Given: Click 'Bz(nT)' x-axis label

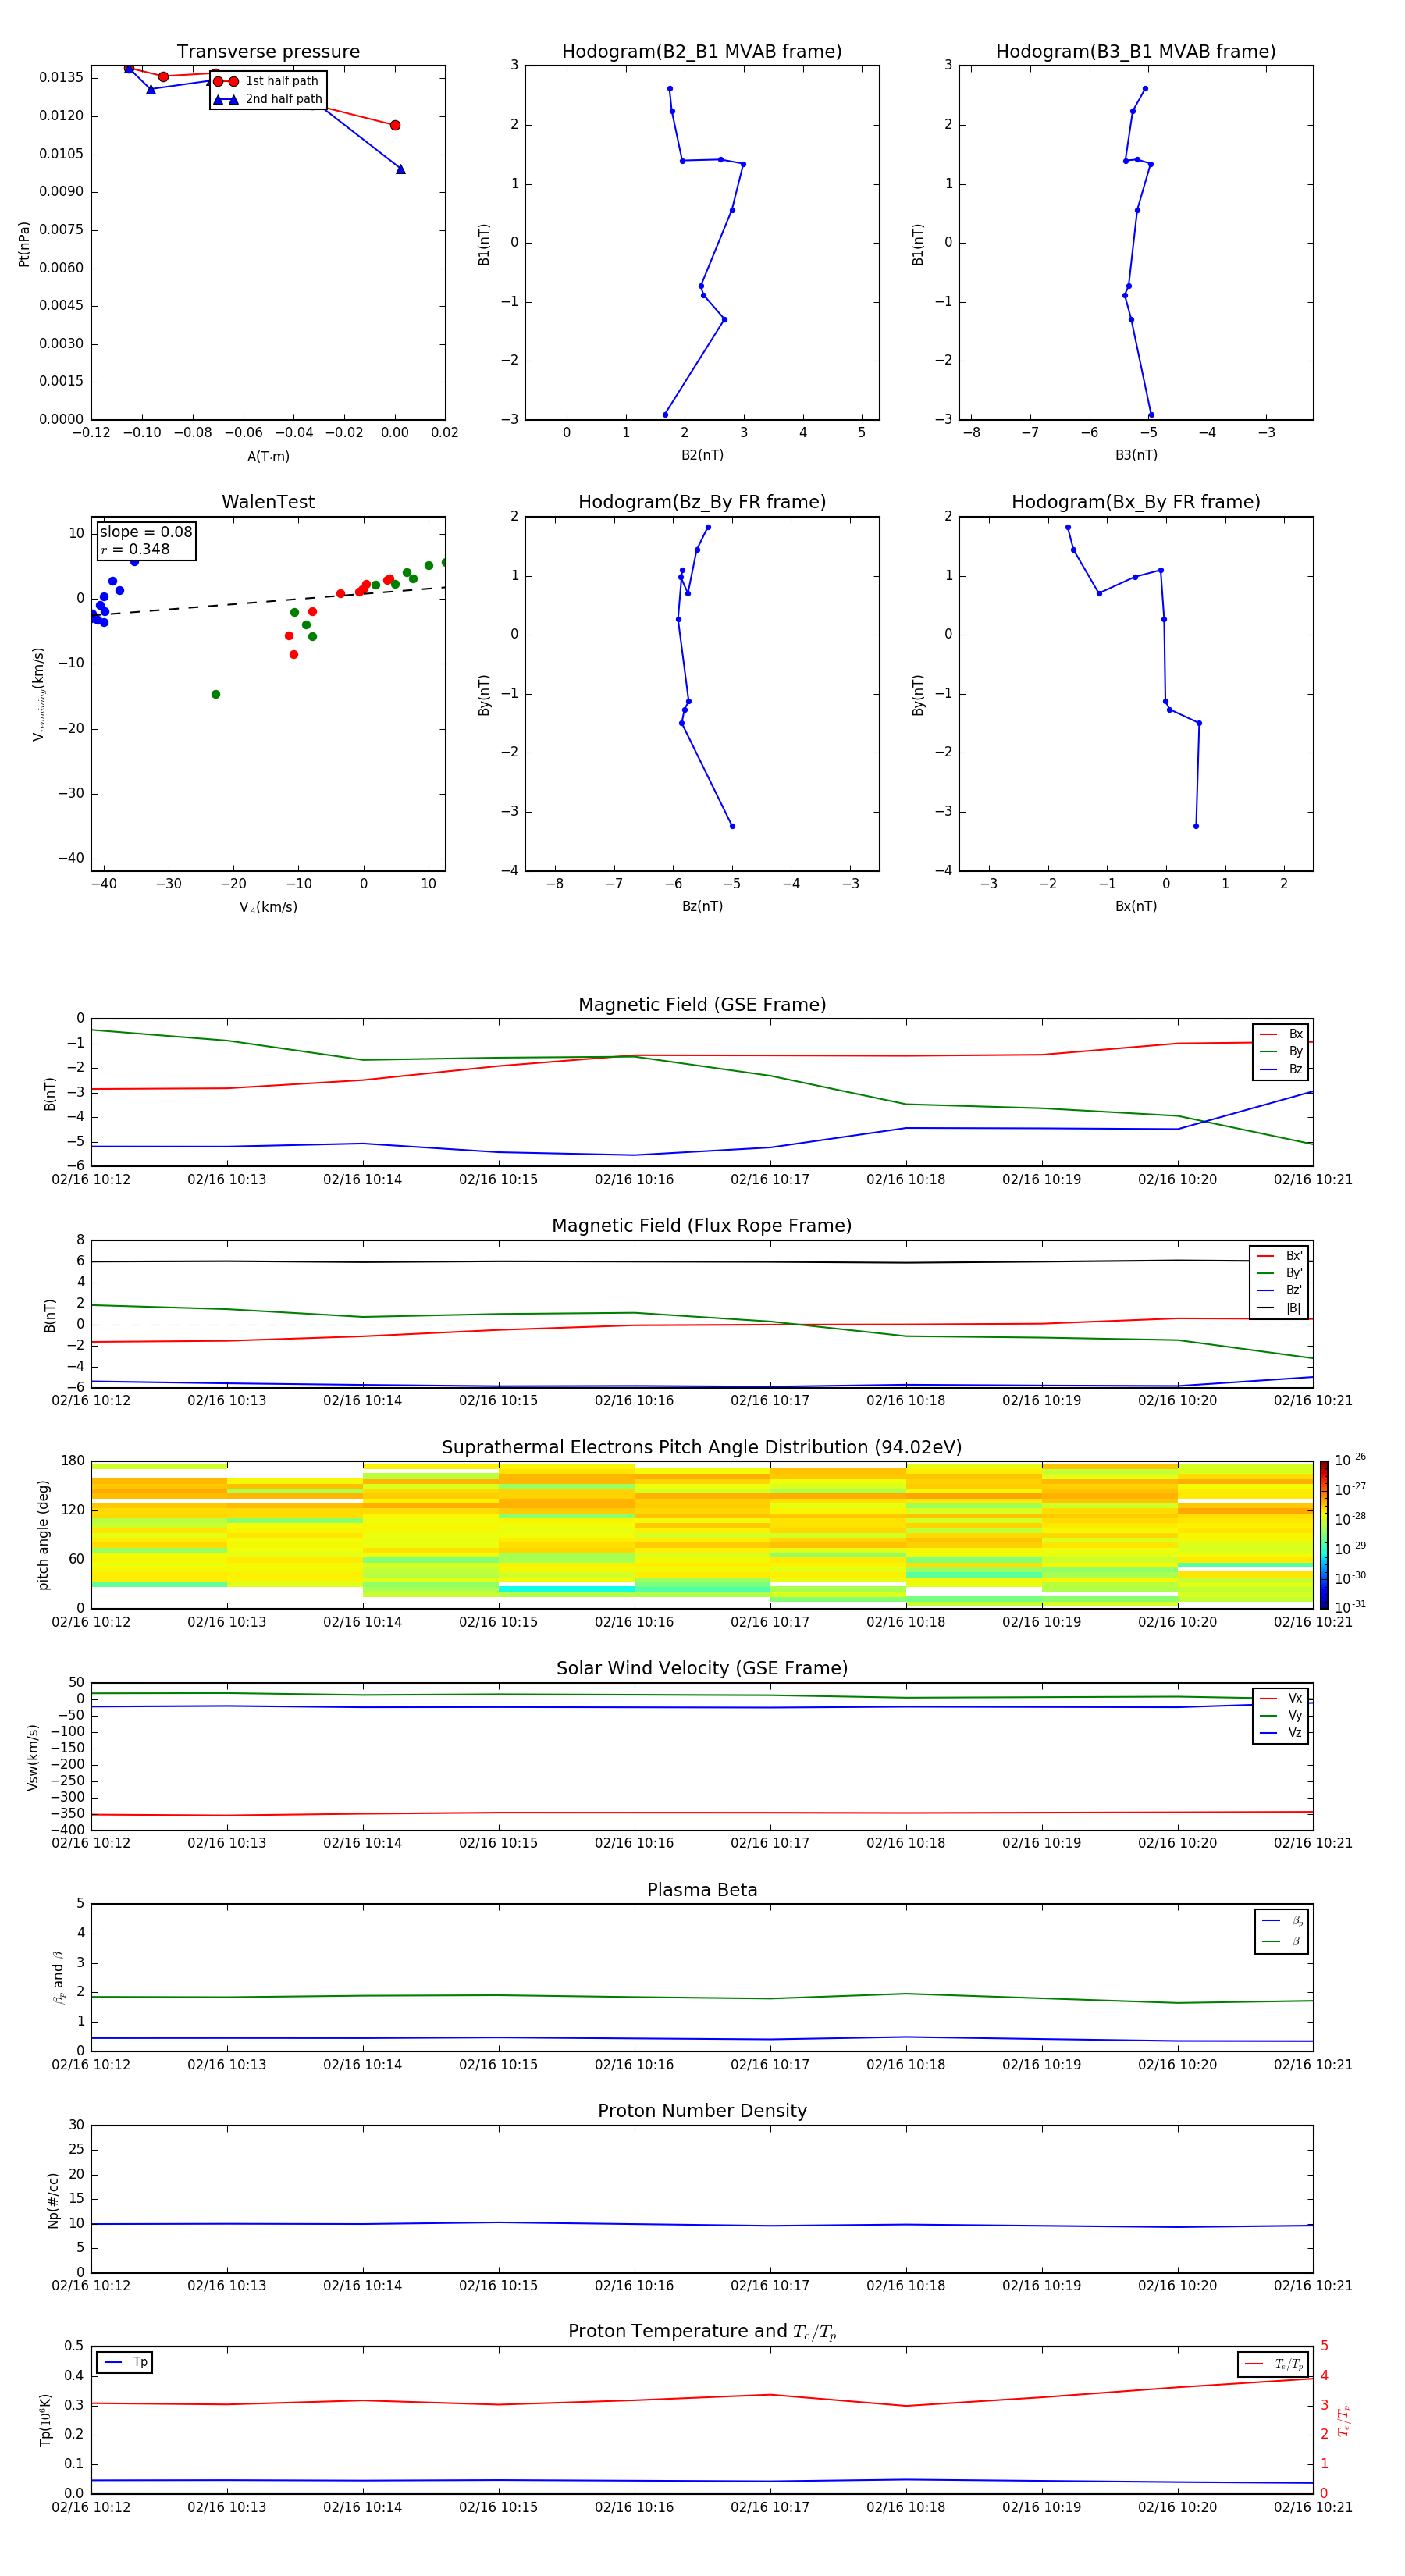Looking at the screenshot, I should point(702,906).
